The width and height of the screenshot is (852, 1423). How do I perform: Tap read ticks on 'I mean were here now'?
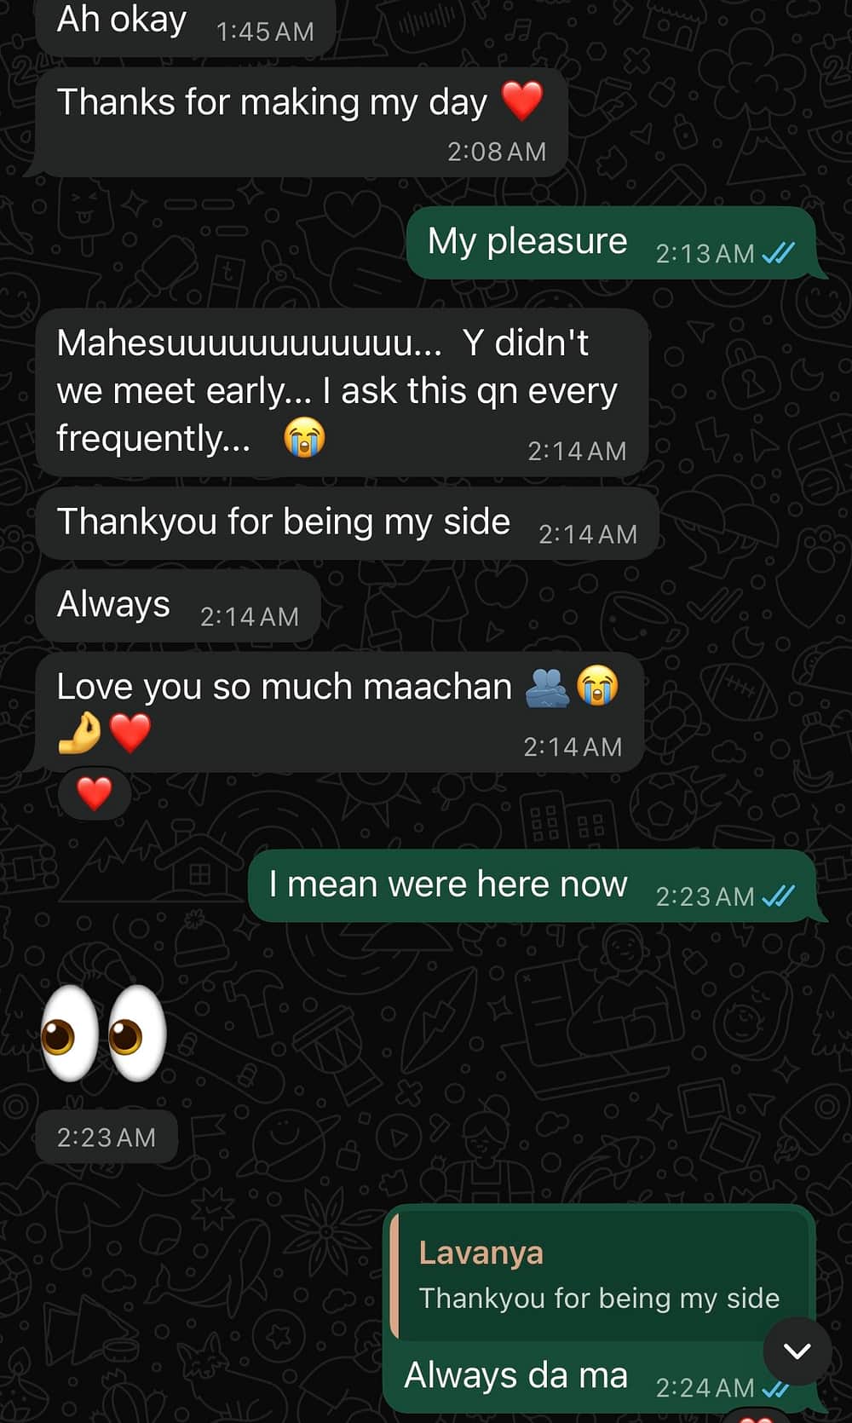[778, 896]
